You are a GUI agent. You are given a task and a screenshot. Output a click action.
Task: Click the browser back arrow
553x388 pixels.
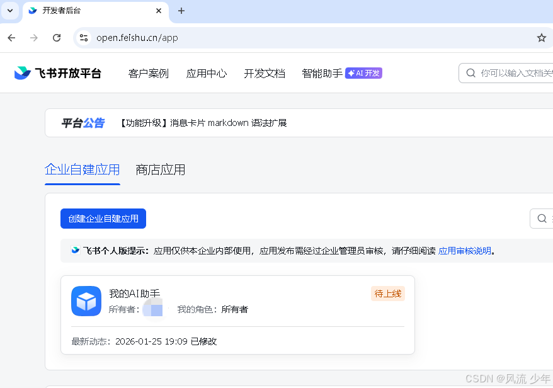pyautogui.click(x=11, y=38)
